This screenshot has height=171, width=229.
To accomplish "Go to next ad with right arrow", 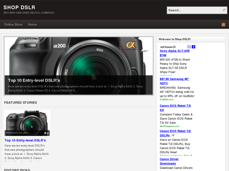I will [193, 47].
